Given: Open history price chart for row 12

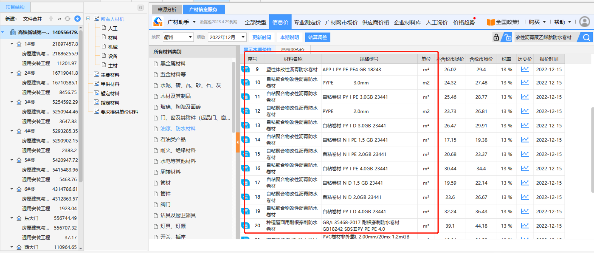Looking at the screenshot, I should tap(525, 111).
